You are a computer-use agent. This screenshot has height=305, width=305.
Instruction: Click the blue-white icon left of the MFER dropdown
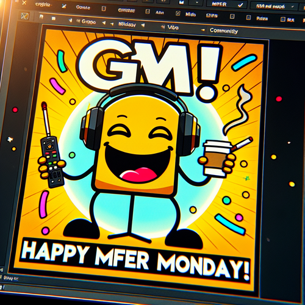pos(182,2)
